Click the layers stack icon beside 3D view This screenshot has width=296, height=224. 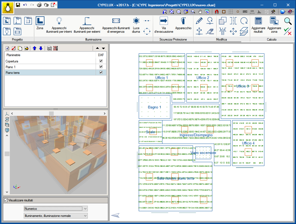[7, 125]
